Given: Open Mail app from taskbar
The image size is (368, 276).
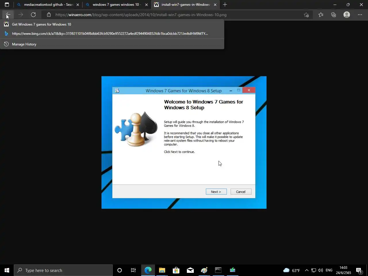Looking at the screenshot, I should pos(190,270).
